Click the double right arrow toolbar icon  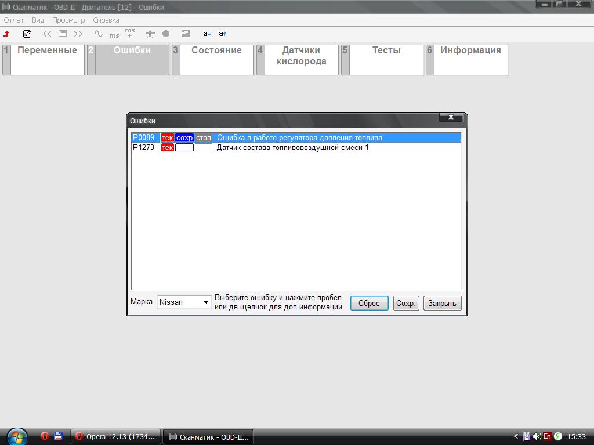78,34
